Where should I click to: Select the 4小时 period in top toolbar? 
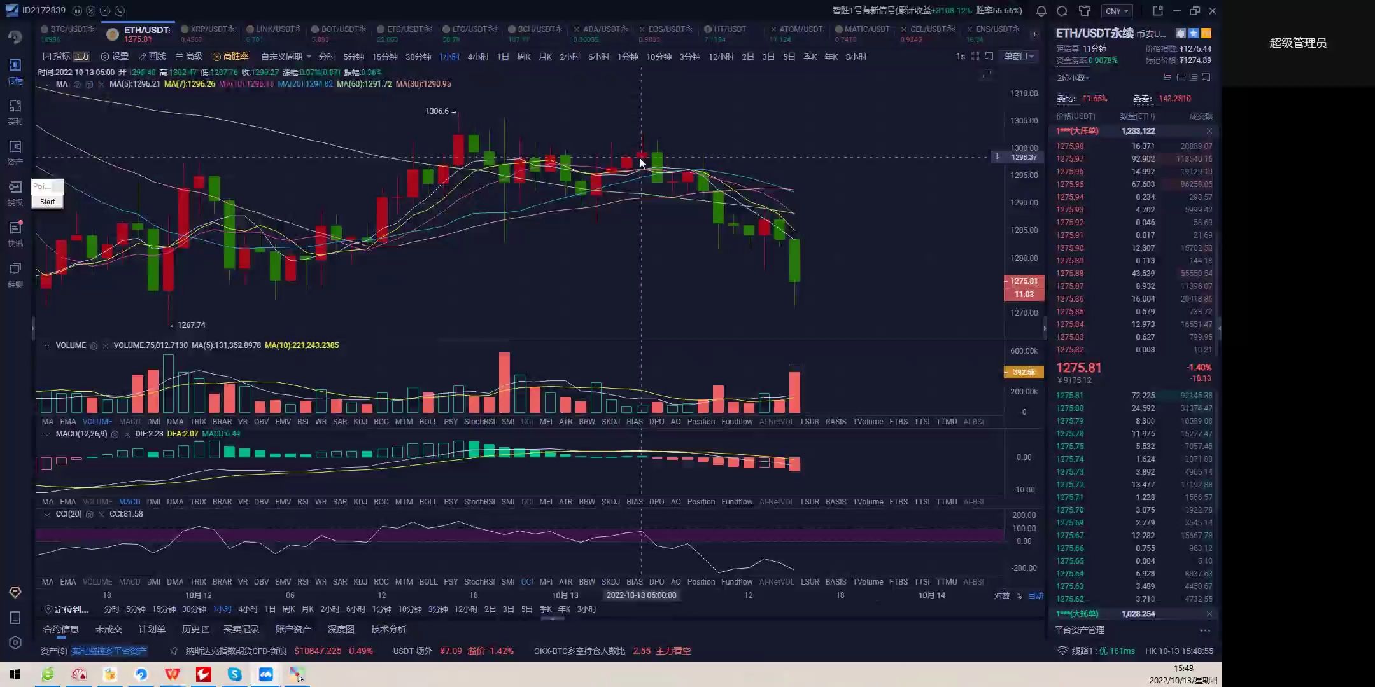coord(478,57)
